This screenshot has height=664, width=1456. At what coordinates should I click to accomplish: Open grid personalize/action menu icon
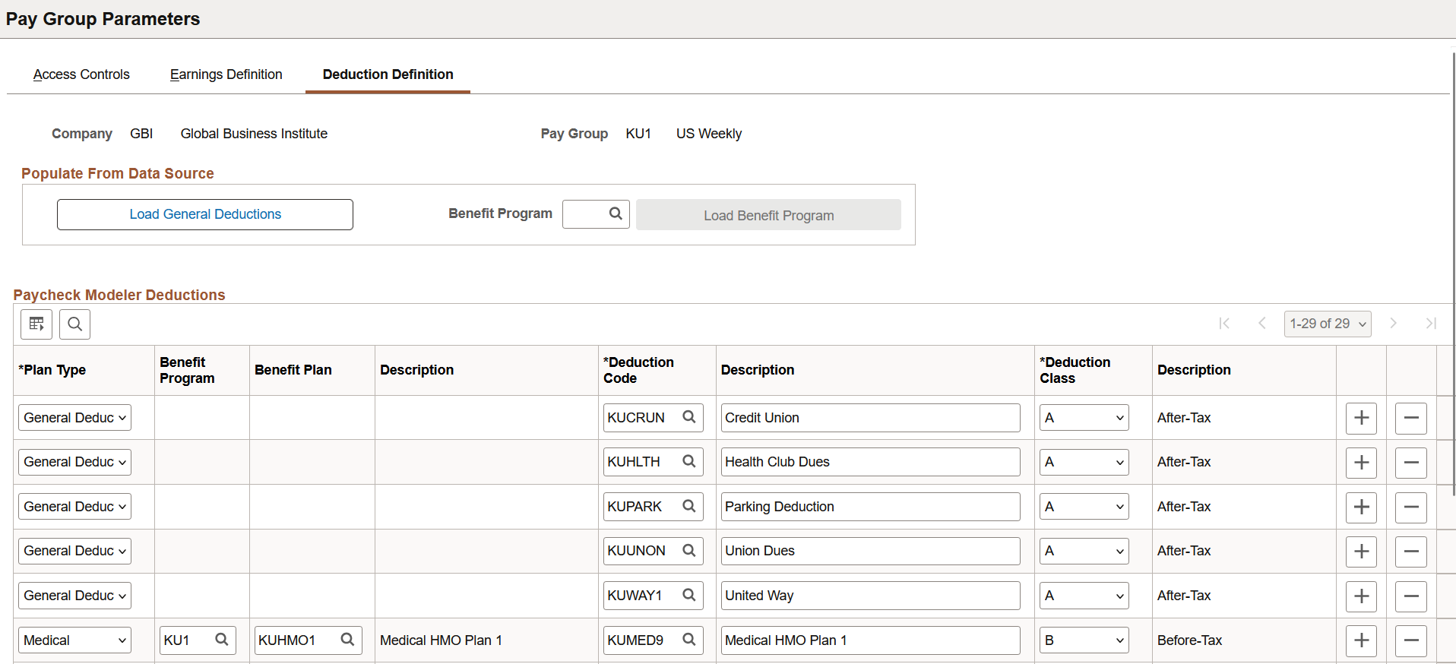[36, 324]
